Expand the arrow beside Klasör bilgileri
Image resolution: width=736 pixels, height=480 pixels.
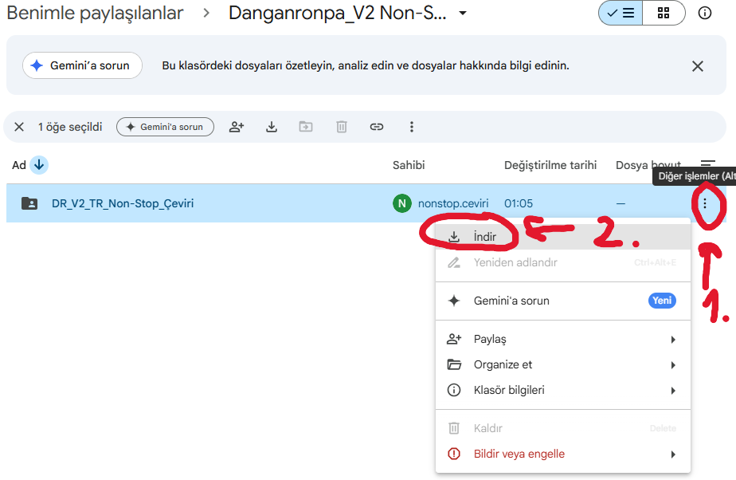pyautogui.click(x=673, y=390)
